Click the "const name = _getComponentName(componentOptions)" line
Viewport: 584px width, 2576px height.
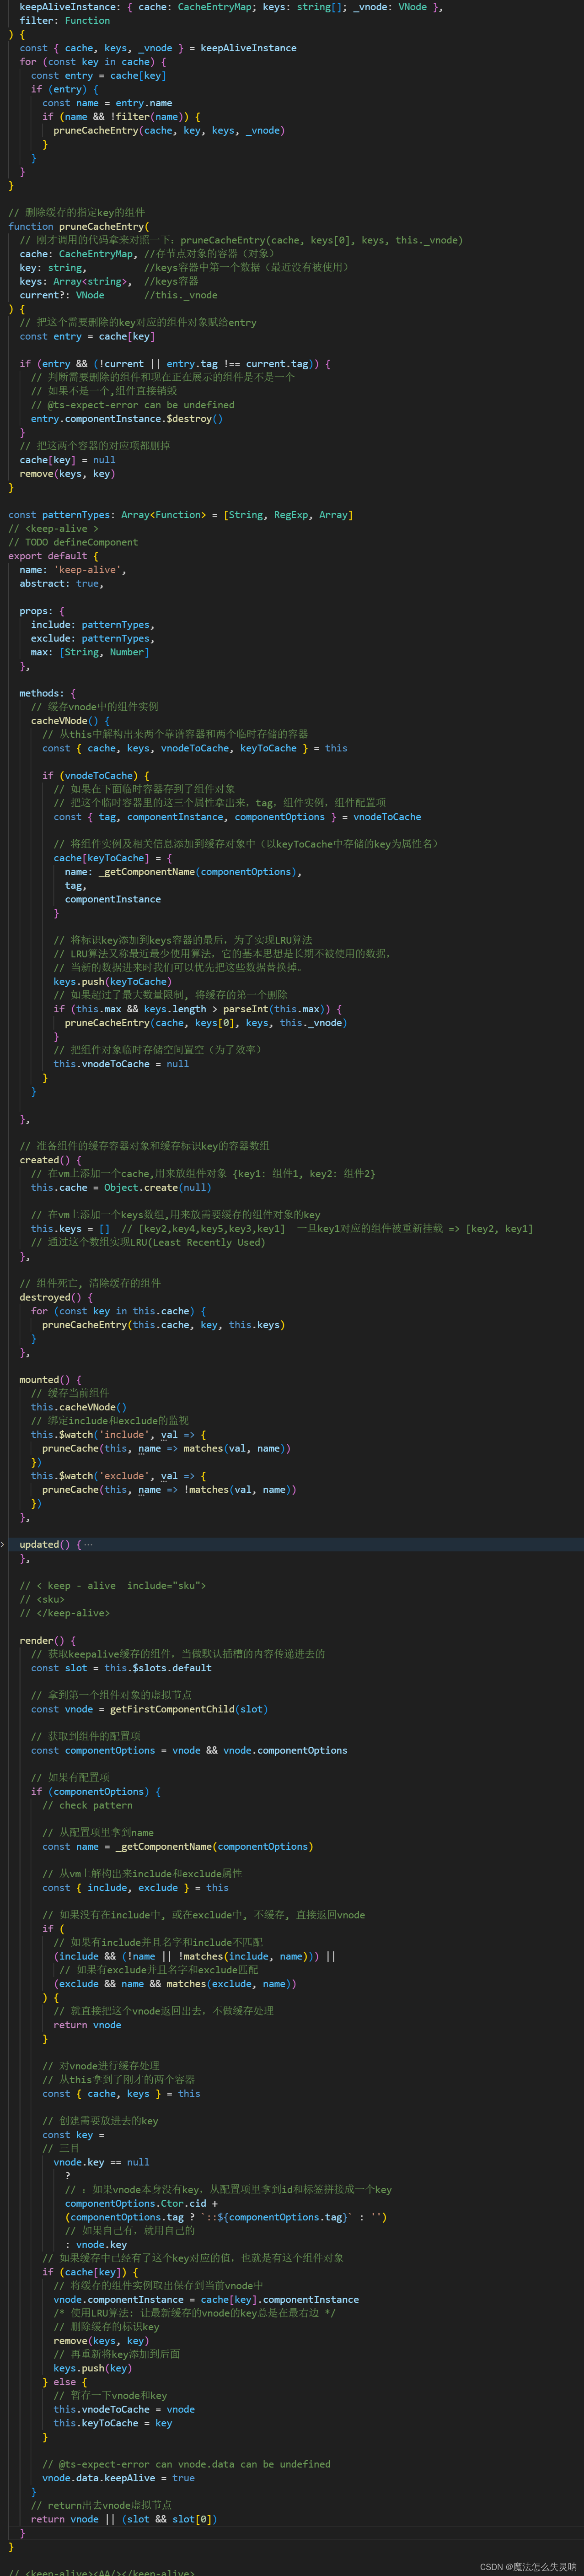point(178,1846)
